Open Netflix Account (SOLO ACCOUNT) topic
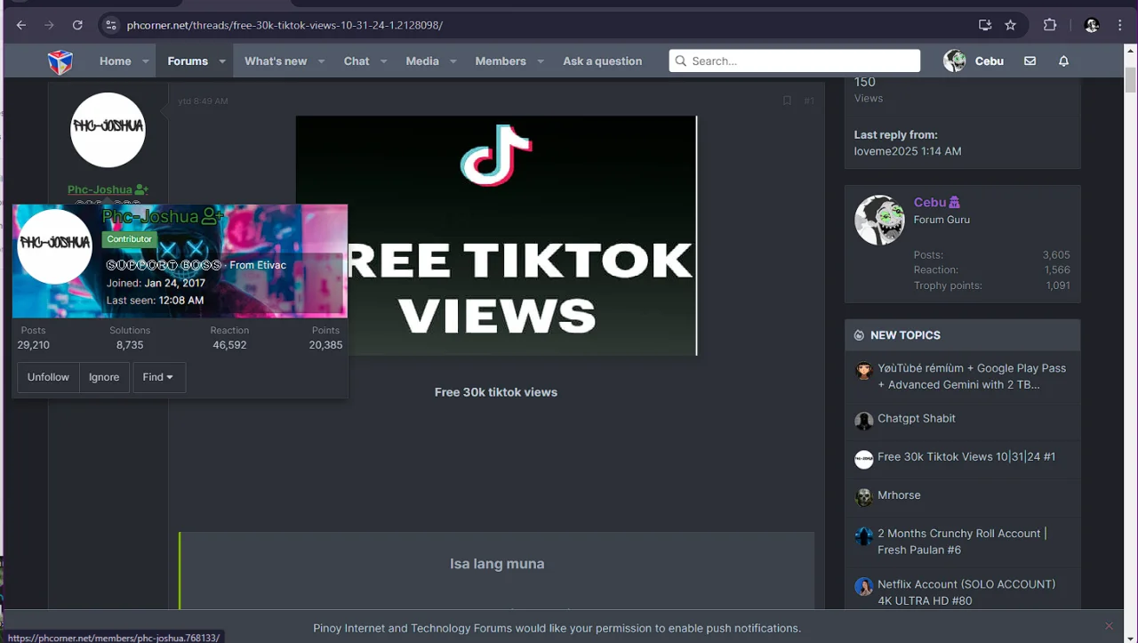 point(966,592)
